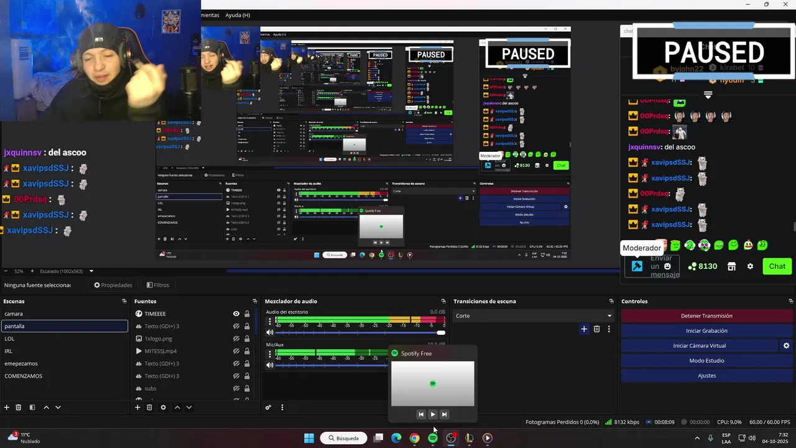The width and height of the screenshot is (796, 448).
Task: Open Mic/Aux three-dot options menu
Action: coord(270,354)
